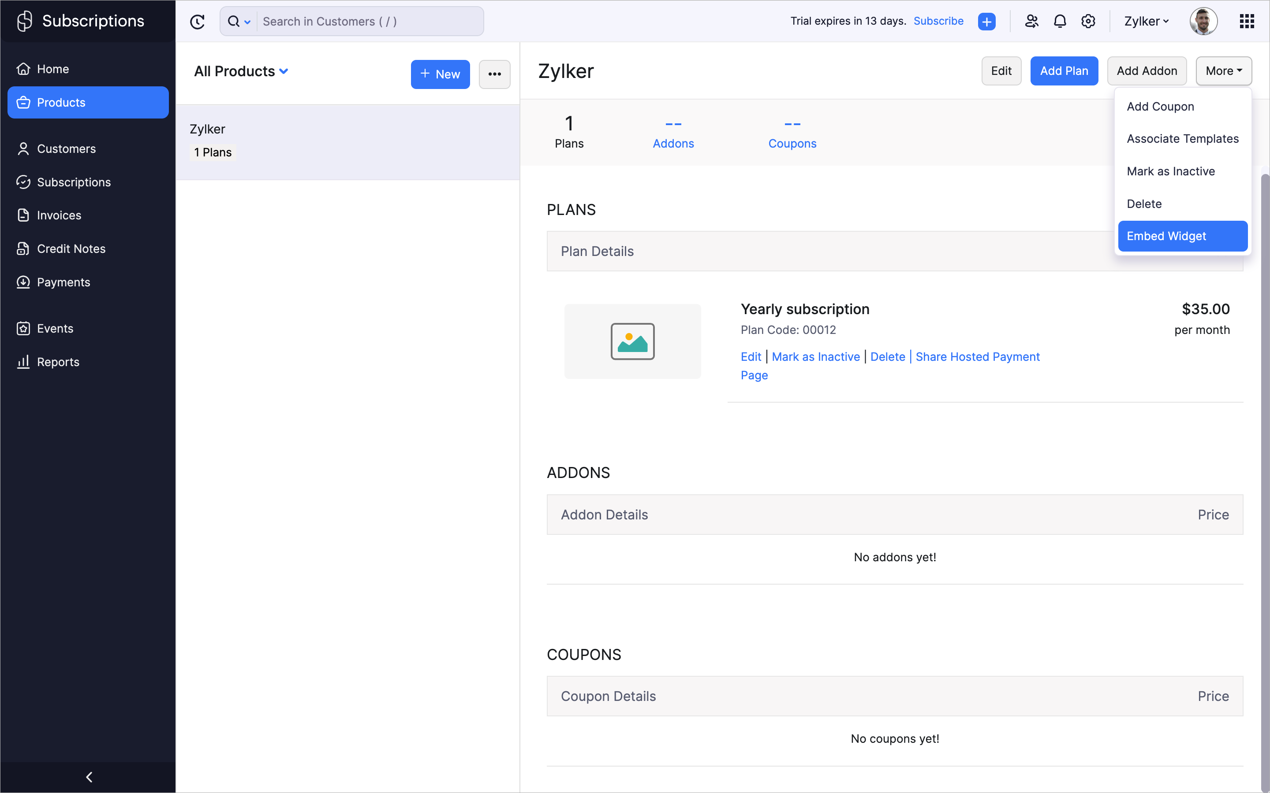This screenshot has width=1270, height=793.
Task: Open Payments module from sidebar
Action: (x=88, y=282)
